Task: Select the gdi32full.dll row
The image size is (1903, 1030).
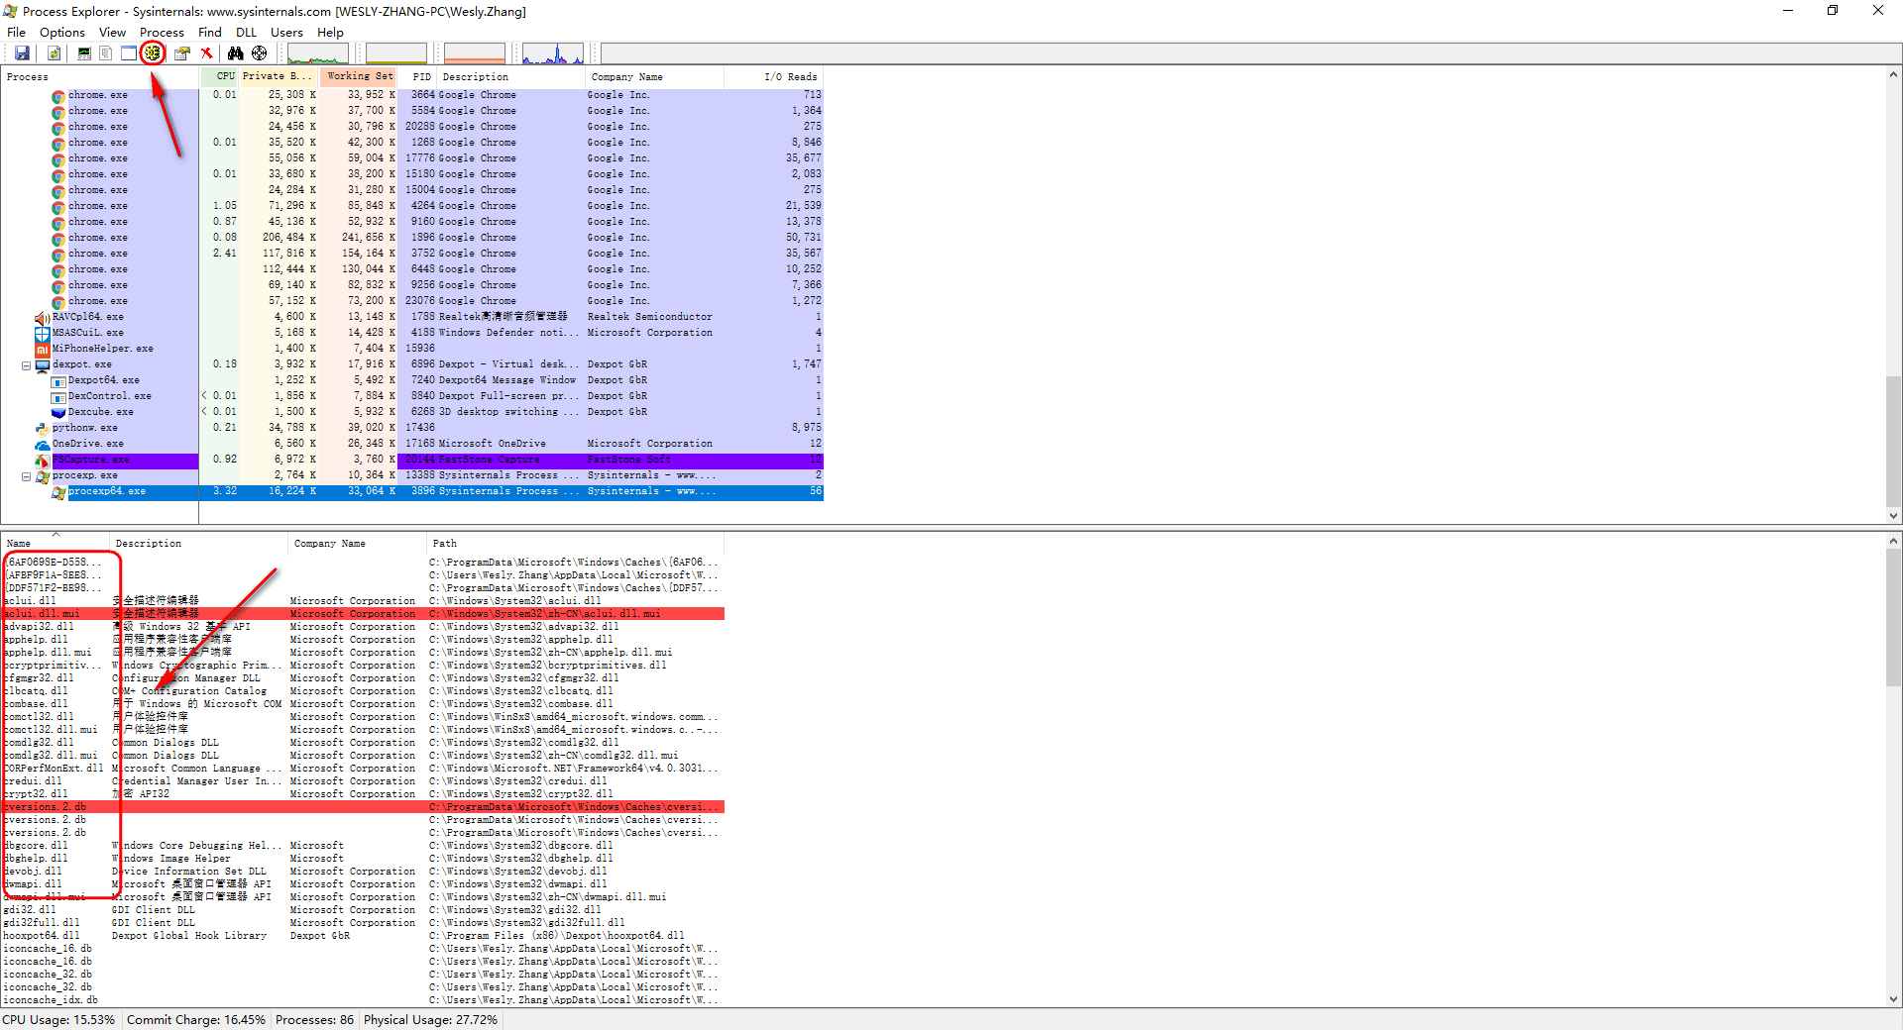Action: click(363, 923)
